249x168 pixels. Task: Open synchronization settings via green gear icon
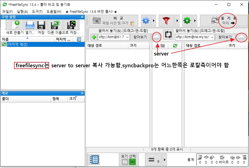click(x=187, y=21)
